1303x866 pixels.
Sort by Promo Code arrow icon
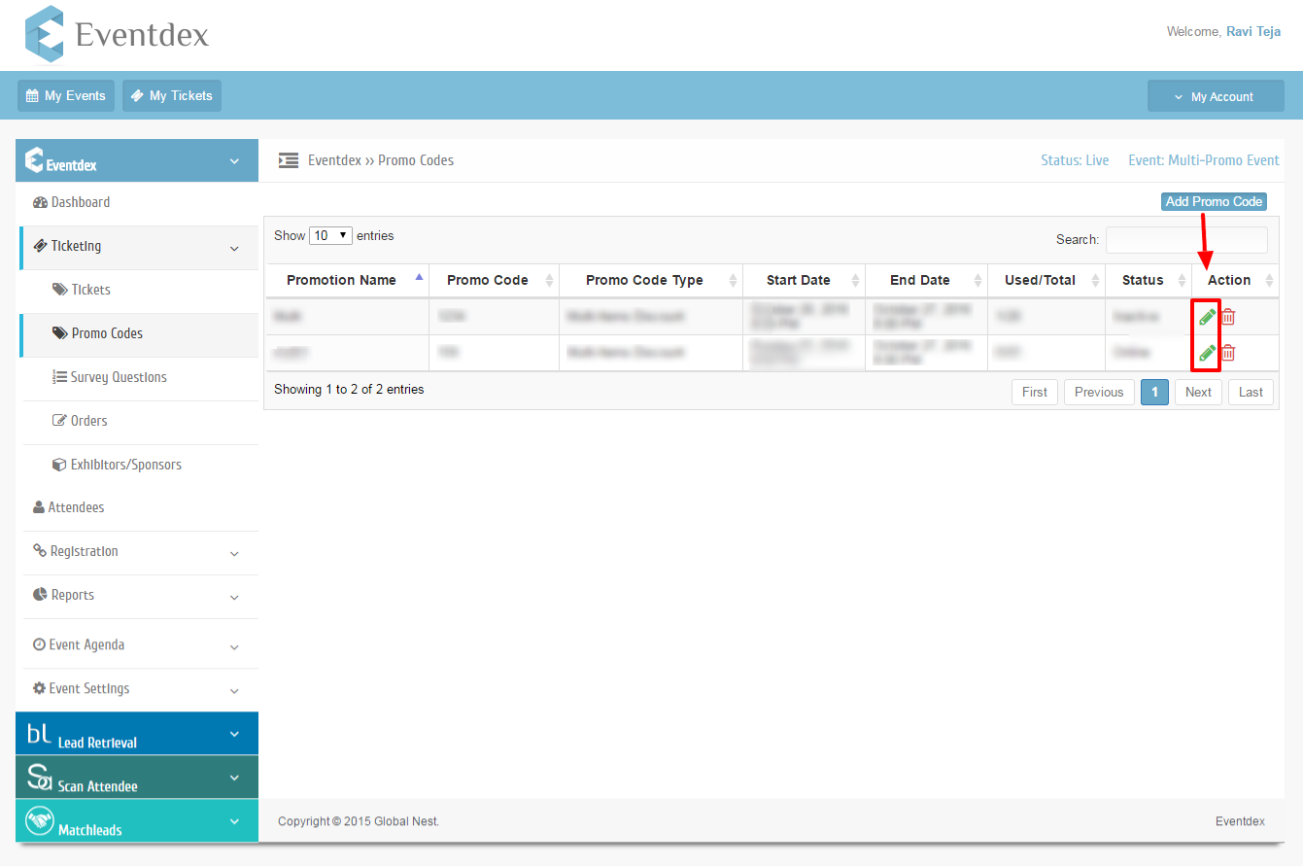[x=549, y=280]
